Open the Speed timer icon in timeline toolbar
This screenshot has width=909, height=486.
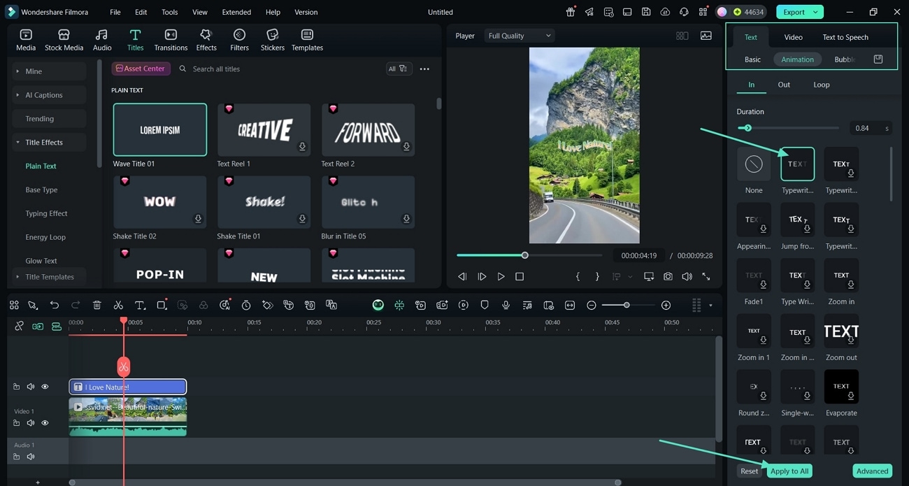246,305
